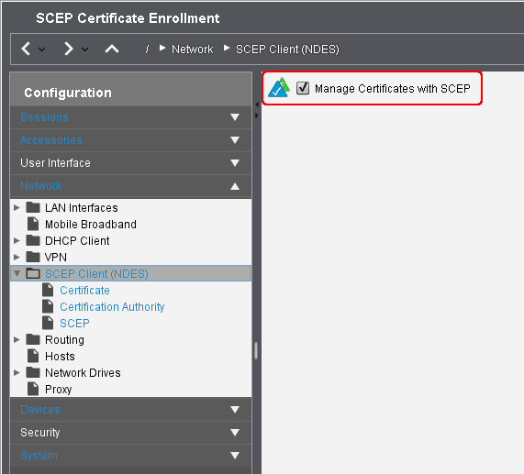Click the LAN Interfaces folder icon
The width and height of the screenshot is (524, 474).
tap(33, 207)
